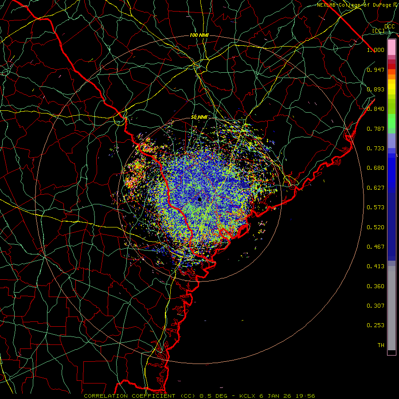Select the 0.680 legend value
Screen dimensions: 399x399
pos(376,168)
